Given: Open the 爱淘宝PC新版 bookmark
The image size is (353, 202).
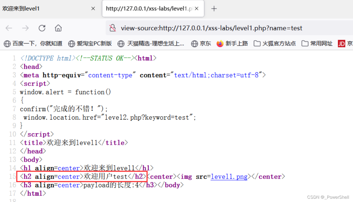Looking at the screenshot, I should 90,44.
